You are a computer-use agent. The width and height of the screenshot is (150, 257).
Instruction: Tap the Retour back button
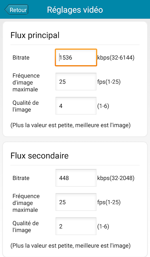coord(17,10)
